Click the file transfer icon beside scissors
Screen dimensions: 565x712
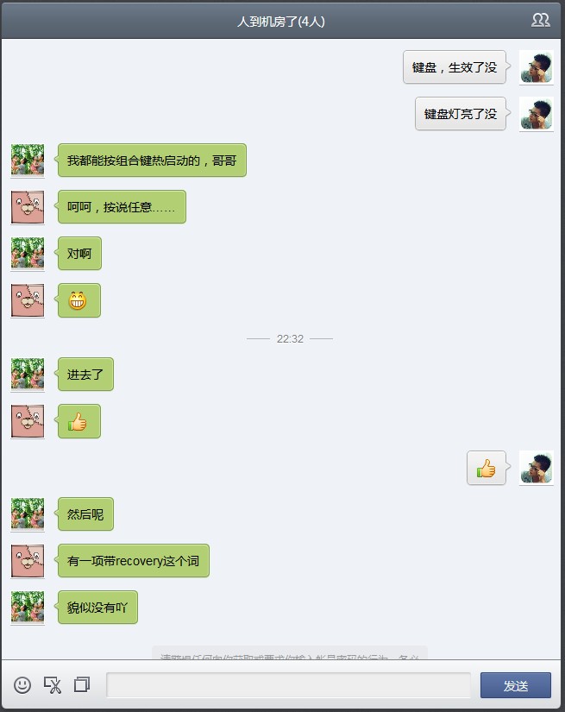coord(82,684)
